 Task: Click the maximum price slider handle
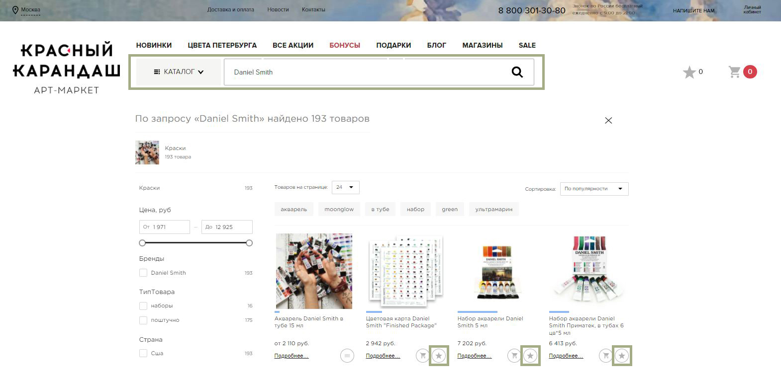249,243
